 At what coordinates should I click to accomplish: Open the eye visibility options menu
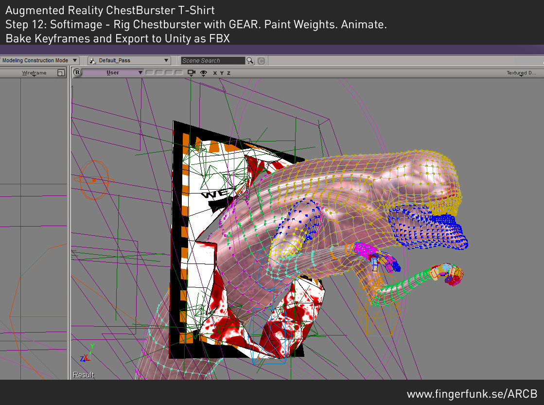click(204, 73)
